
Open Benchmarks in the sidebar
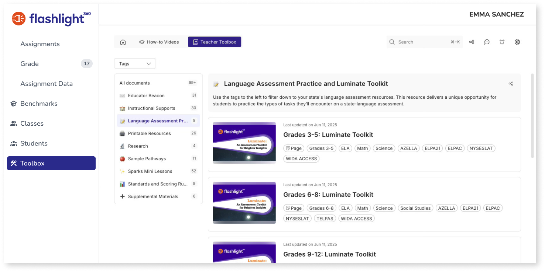(39, 104)
